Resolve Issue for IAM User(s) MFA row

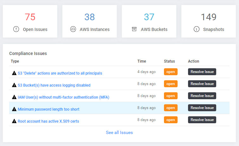[202, 96]
